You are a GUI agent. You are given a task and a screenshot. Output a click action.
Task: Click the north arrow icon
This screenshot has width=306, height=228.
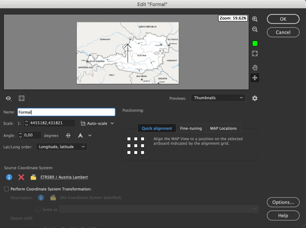tap(80, 136)
